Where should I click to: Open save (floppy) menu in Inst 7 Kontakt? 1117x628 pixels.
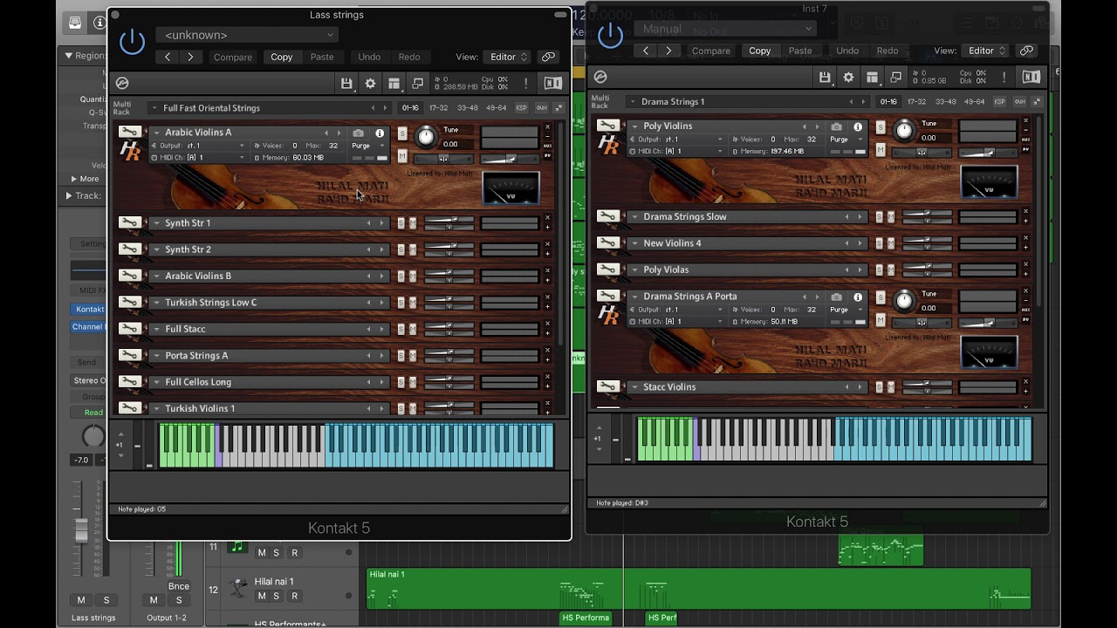[825, 78]
